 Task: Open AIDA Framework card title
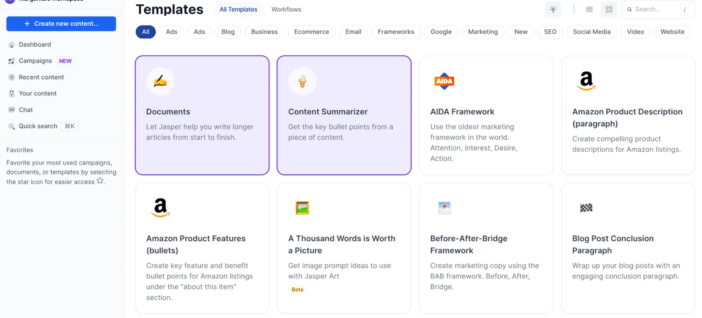[462, 112]
